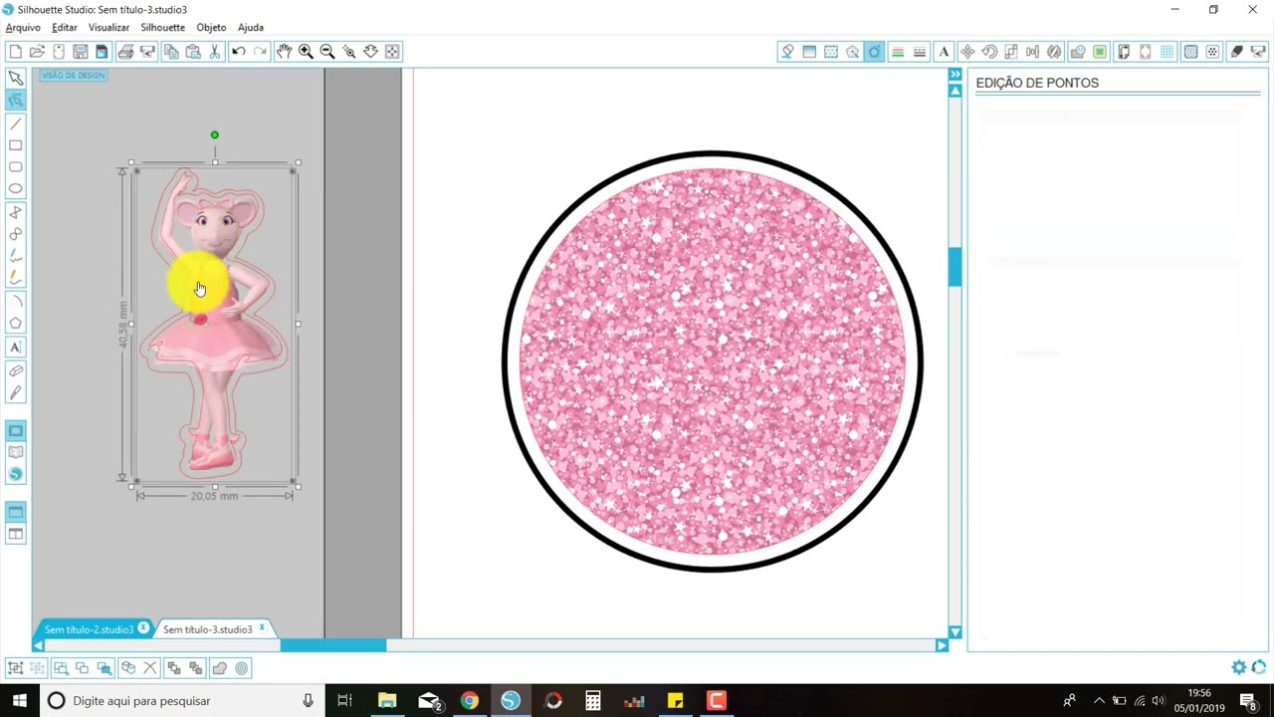Screen dimensions: 1274x717
Task: Open Google Chrome from the taskbar
Action: pyautogui.click(x=469, y=701)
